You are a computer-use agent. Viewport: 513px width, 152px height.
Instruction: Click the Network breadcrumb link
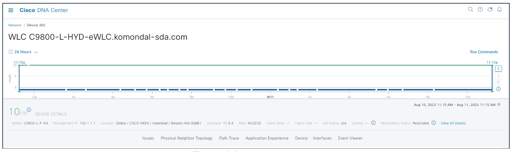[x=15, y=25]
